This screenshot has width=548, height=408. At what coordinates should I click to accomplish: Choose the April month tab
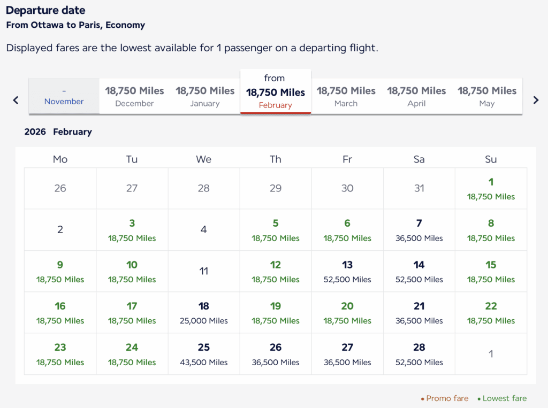[x=416, y=96]
